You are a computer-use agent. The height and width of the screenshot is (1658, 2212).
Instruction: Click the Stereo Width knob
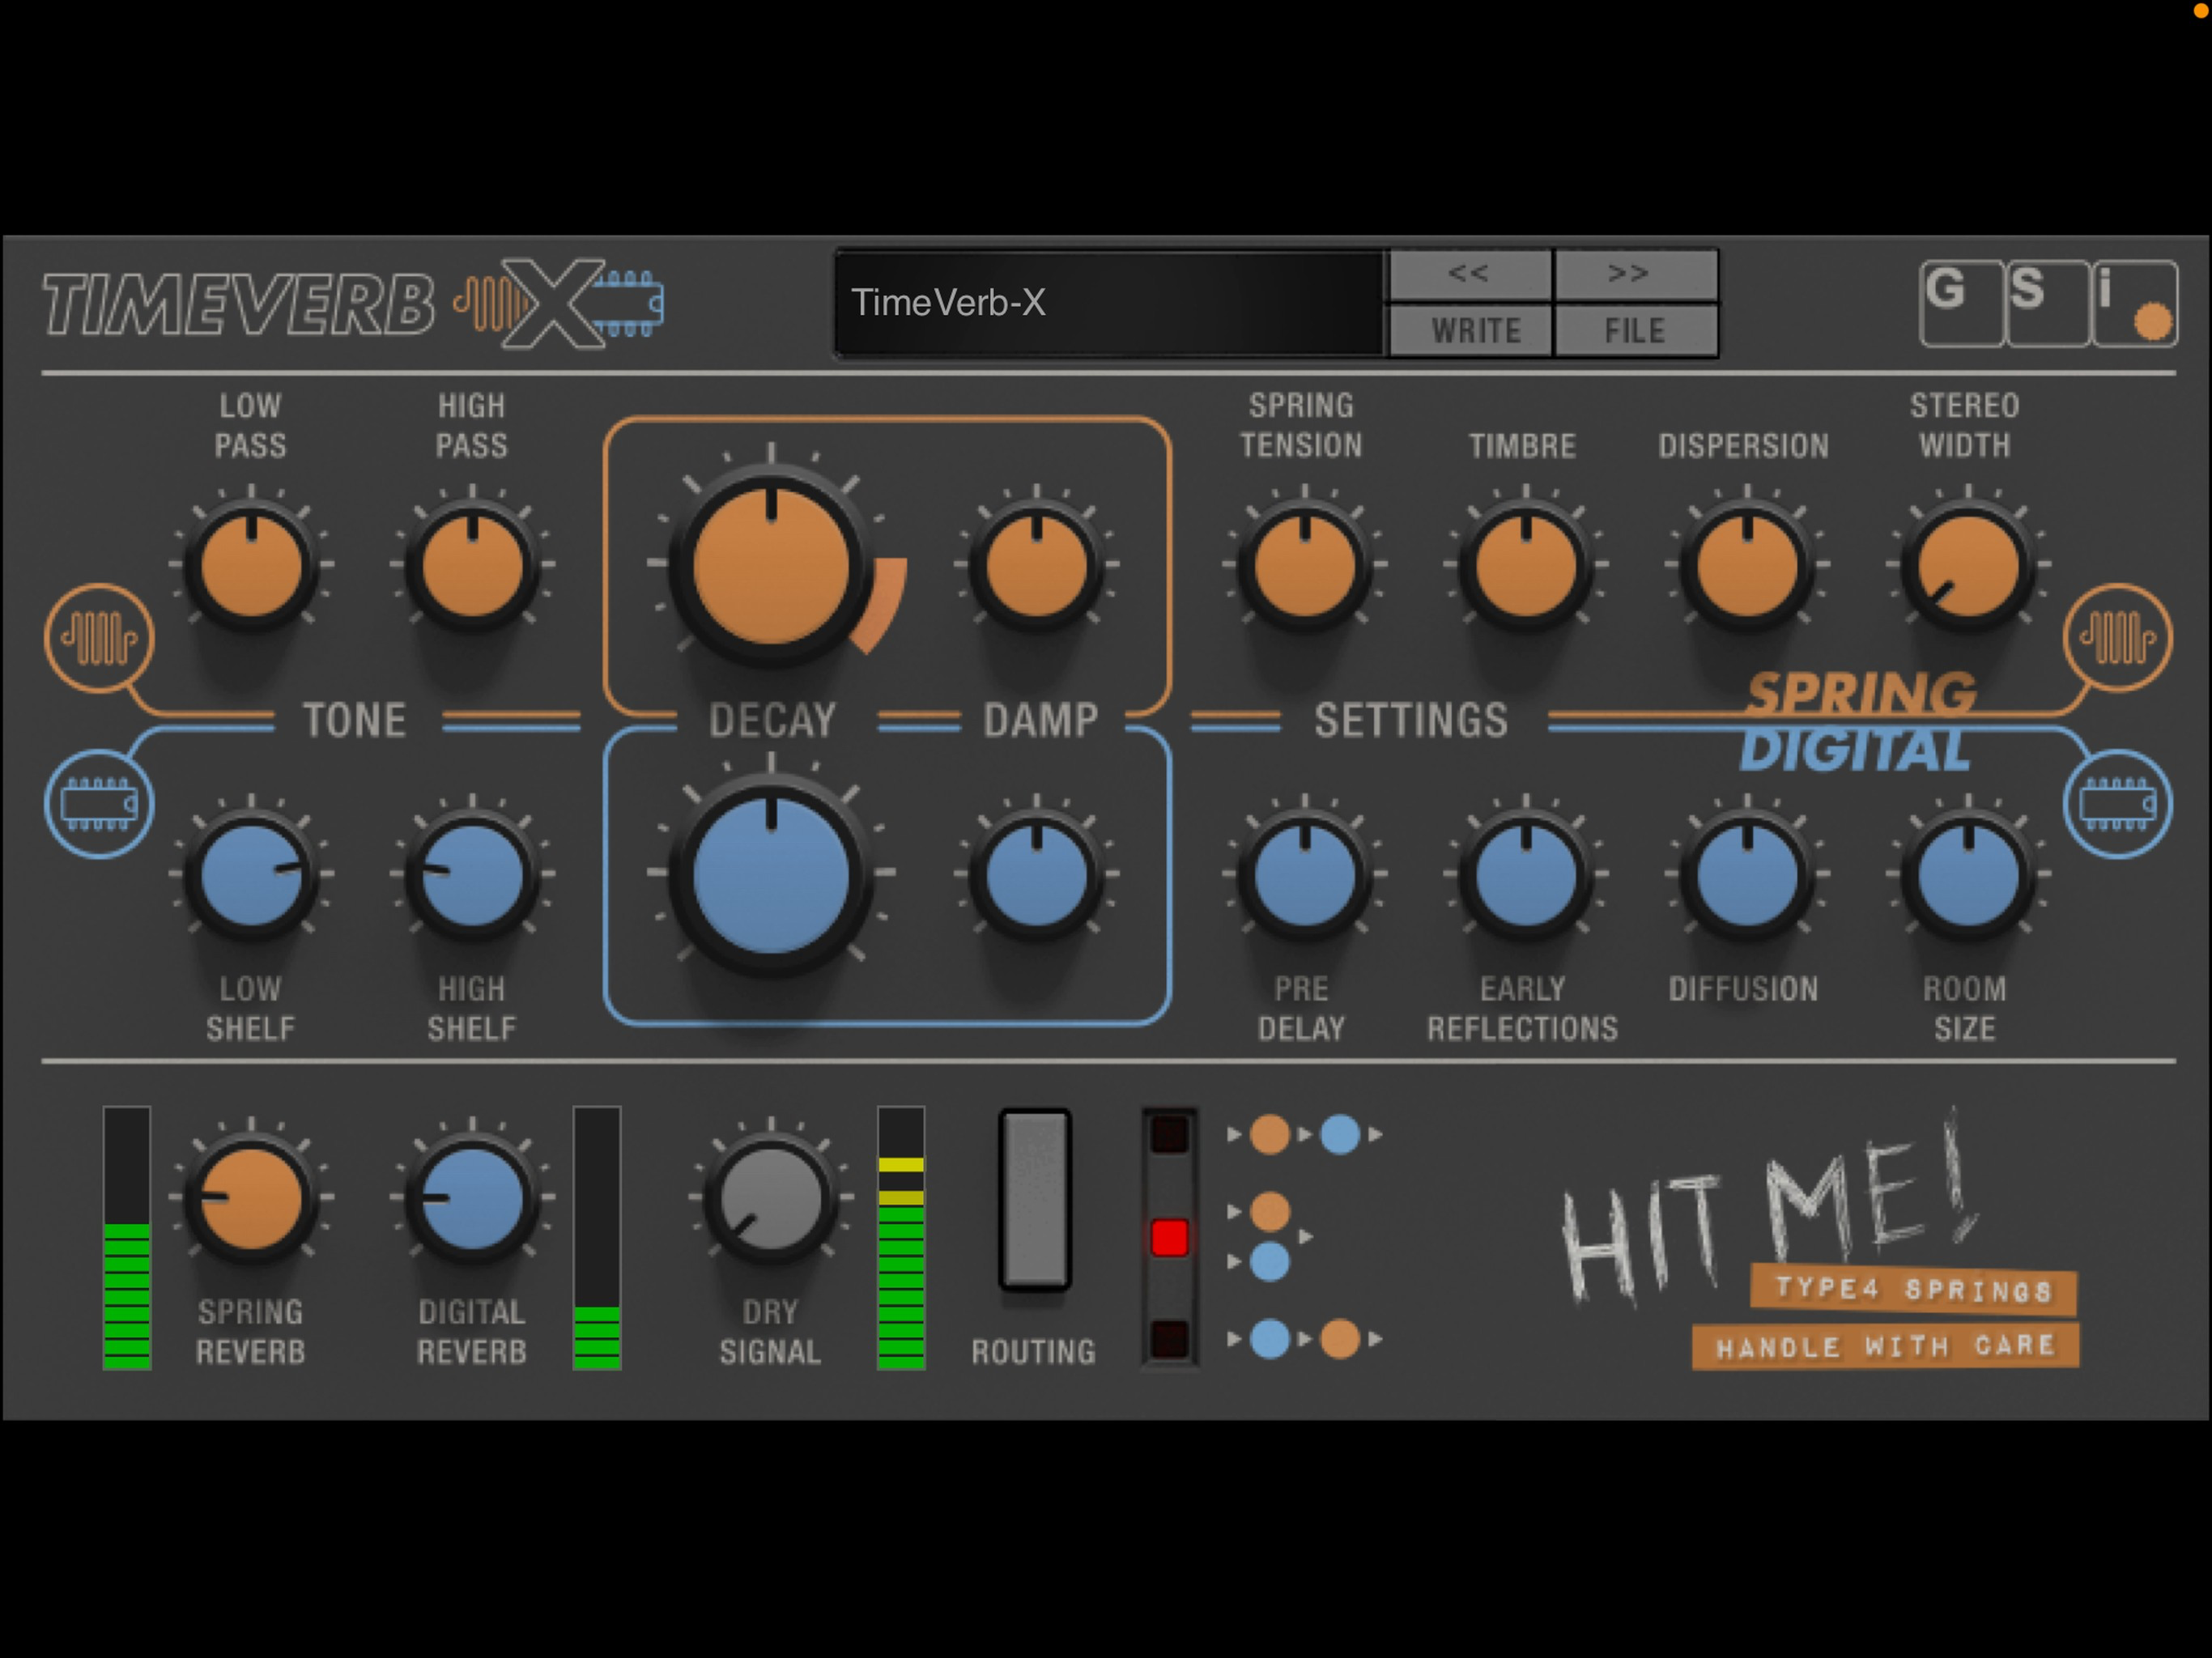1968,566
